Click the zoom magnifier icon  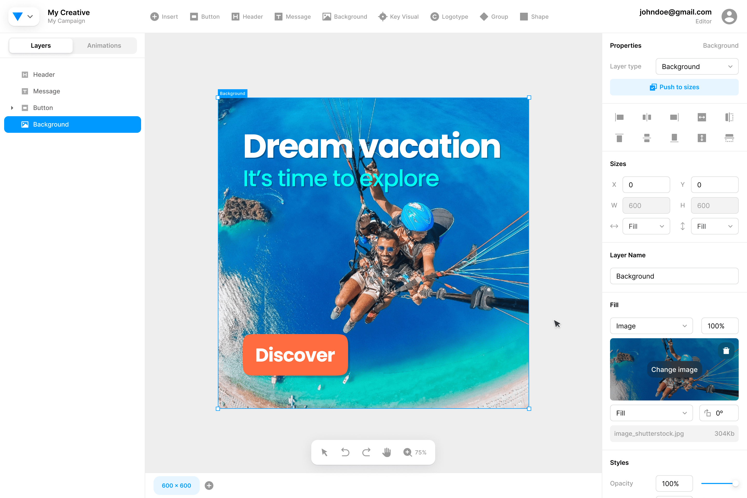click(x=407, y=452)
